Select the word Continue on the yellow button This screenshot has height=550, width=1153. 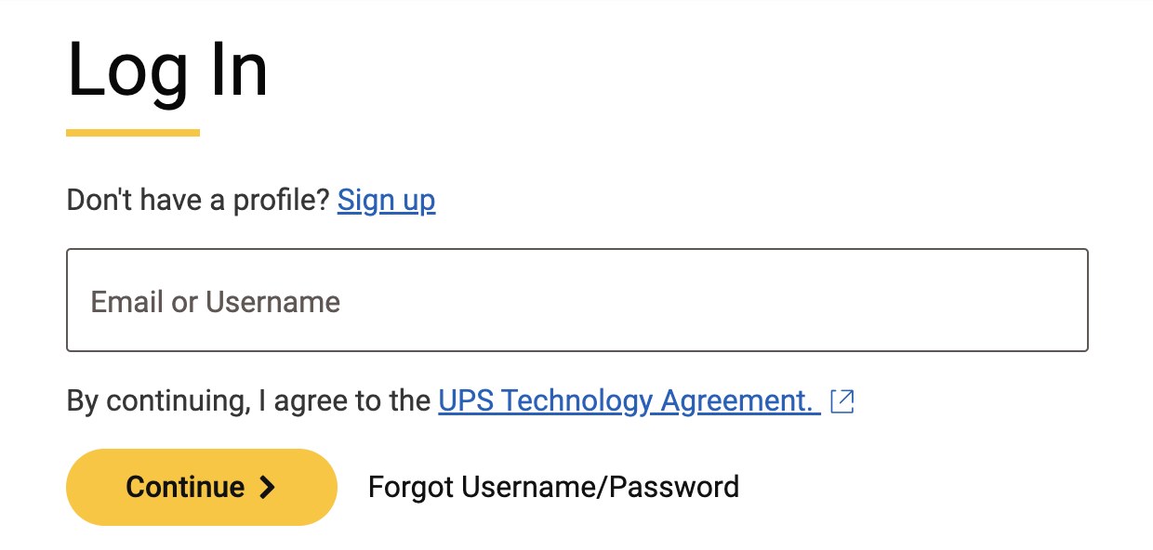tap(185, 487)
